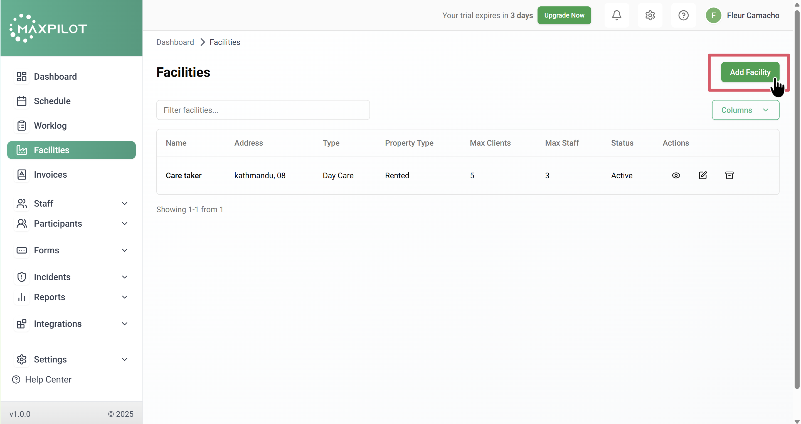
Task: Open Schedule from sidebar
Action: (52, 101)
